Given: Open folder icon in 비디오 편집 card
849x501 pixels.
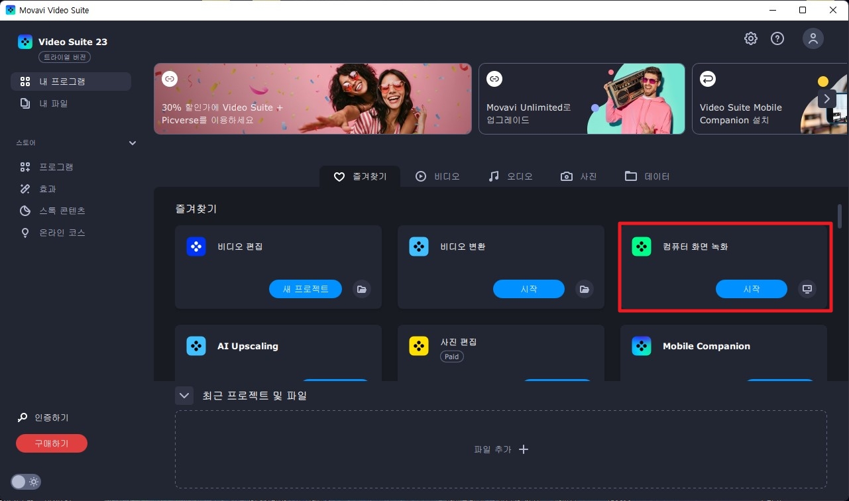Looking at the screenshot, I should pos(361,289).
